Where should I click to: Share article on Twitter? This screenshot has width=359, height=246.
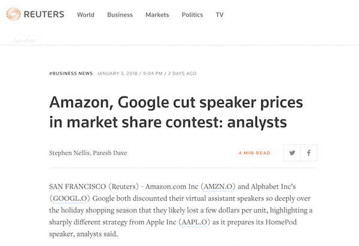point(292,153)
